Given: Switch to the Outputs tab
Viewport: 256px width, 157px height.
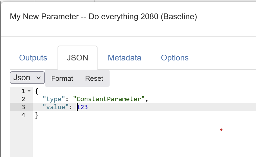Looking at the screenshot, I should pos(33,58).
